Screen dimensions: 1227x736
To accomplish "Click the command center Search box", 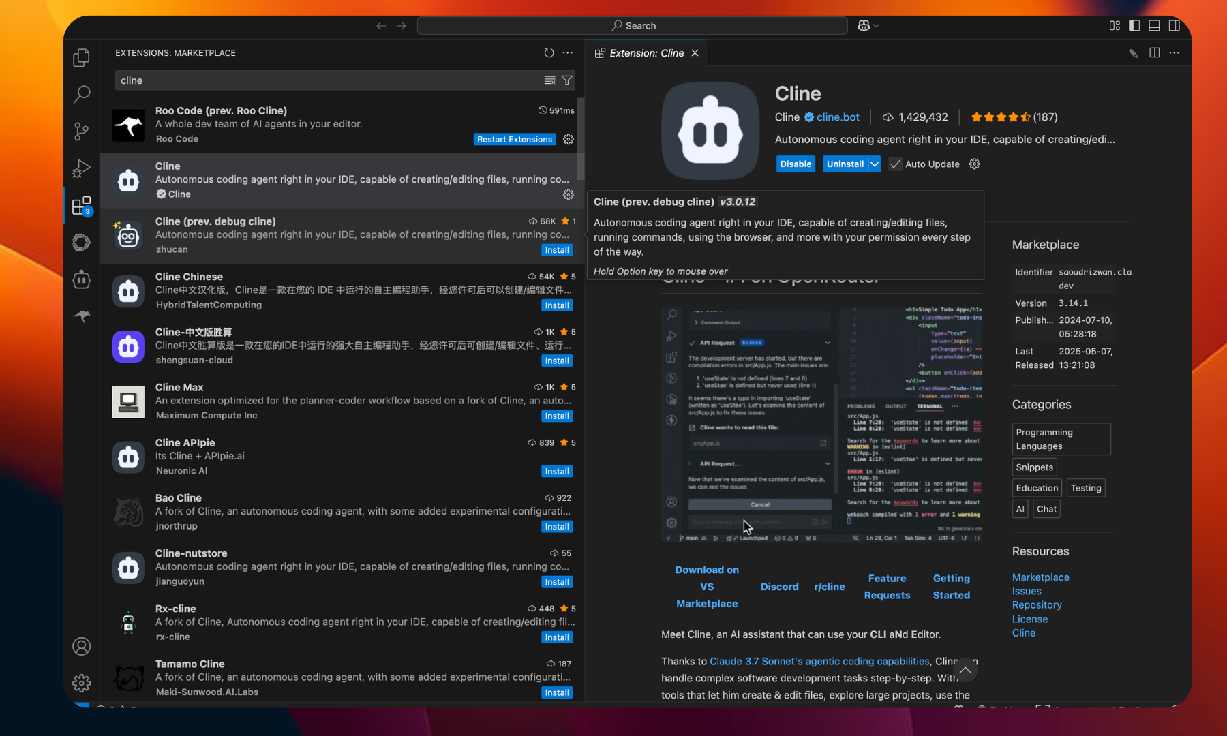I will point(632,25).
